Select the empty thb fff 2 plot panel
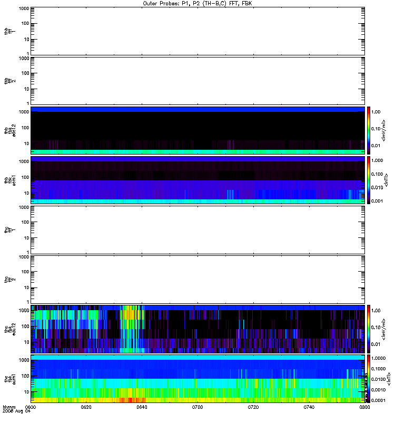The width and height of the screenshot is (395, 422). coord(197,81)
